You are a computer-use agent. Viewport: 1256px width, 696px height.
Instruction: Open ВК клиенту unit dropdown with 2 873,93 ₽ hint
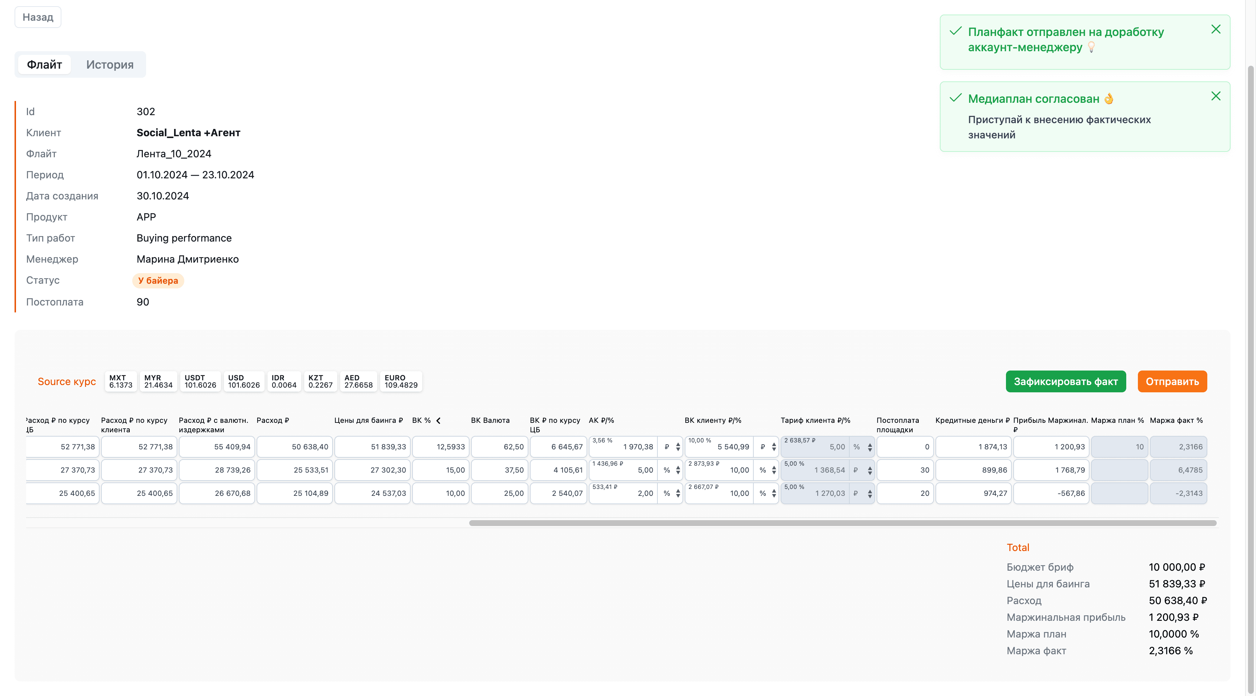pyautogui.click(x=767, y=470)
